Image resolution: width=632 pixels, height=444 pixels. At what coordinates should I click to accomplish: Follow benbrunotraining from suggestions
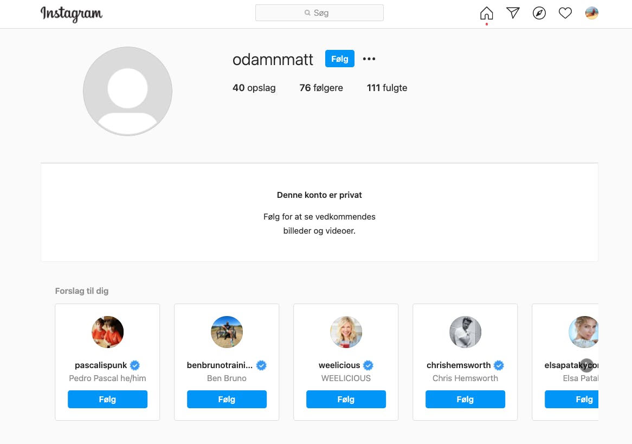(x=227, y=400)
